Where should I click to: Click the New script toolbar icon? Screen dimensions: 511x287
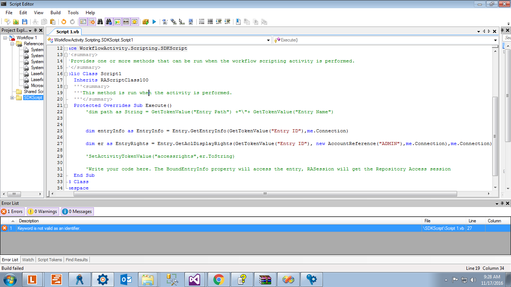click(x=7, y=22)
